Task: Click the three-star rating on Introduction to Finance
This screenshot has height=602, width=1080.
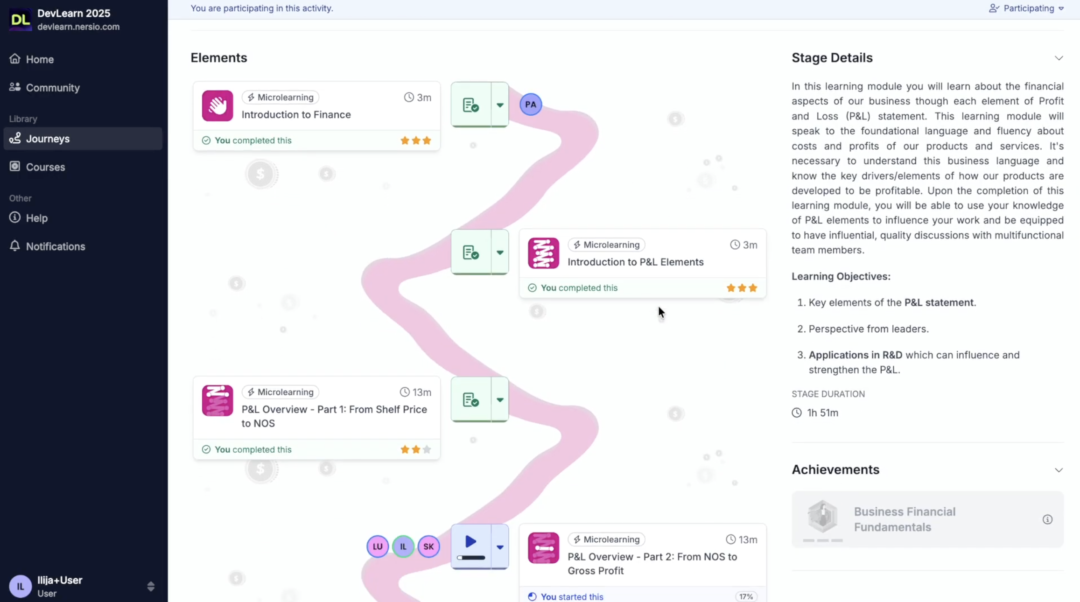Action: point(415,140)
